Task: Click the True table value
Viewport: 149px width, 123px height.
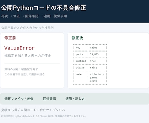Action: [x=93, y=61]
